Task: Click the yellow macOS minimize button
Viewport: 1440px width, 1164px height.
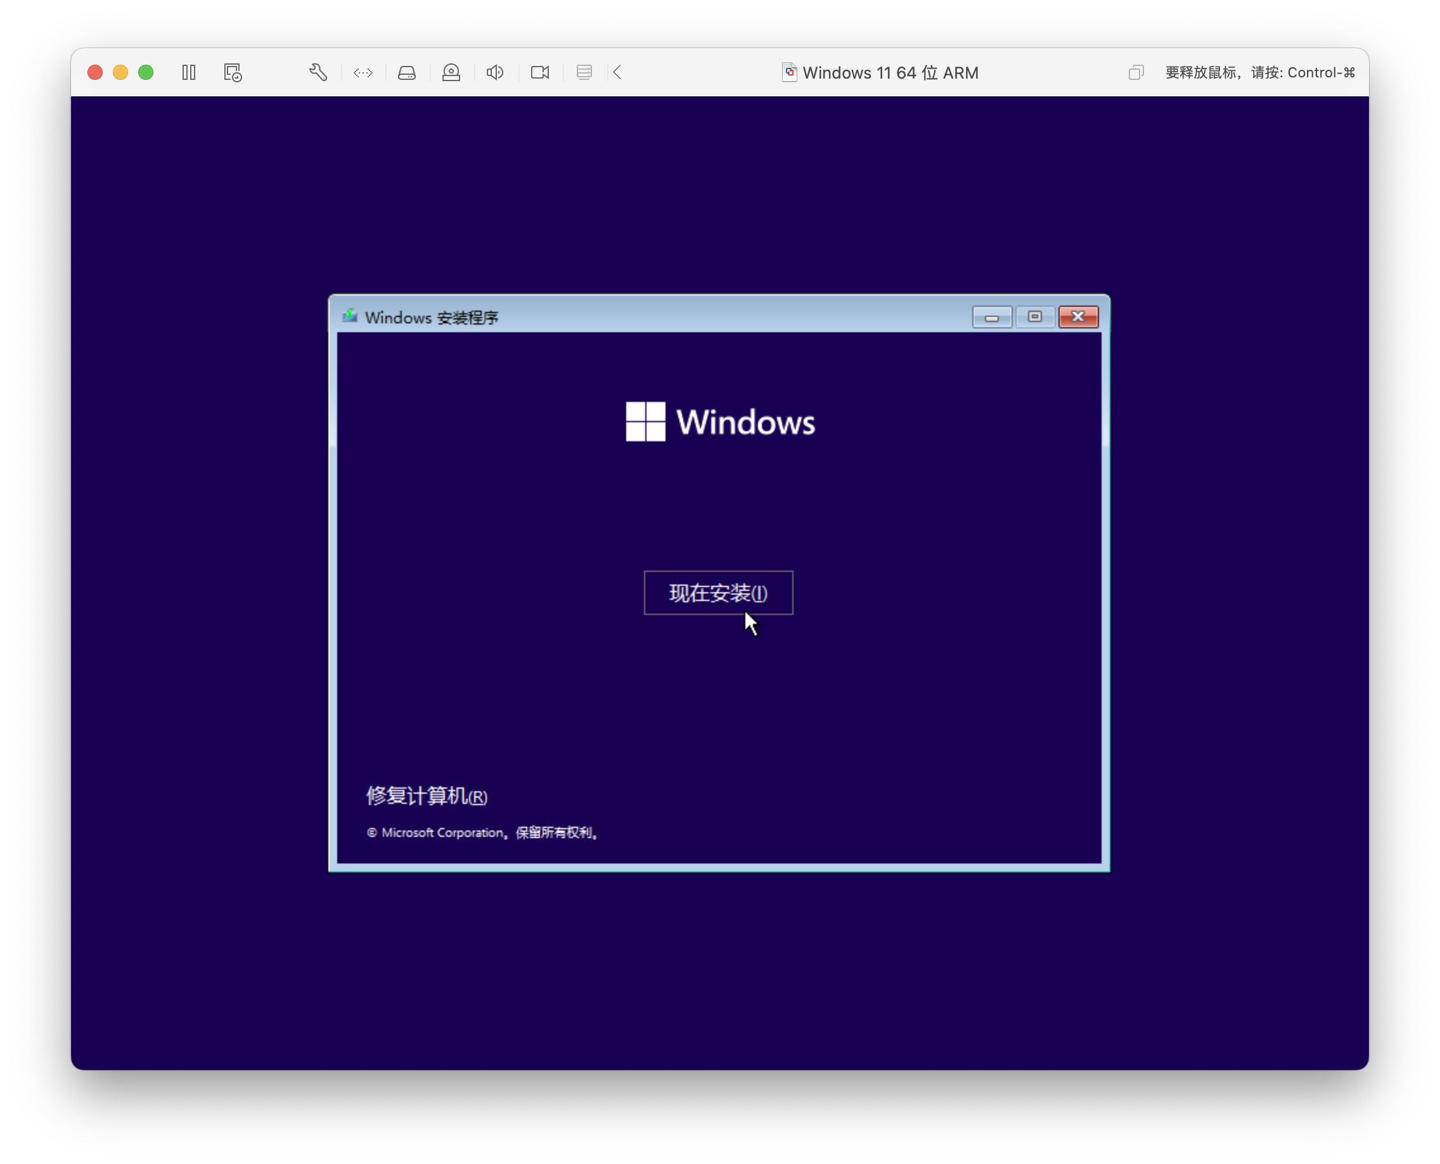Action: click(120, 72)
